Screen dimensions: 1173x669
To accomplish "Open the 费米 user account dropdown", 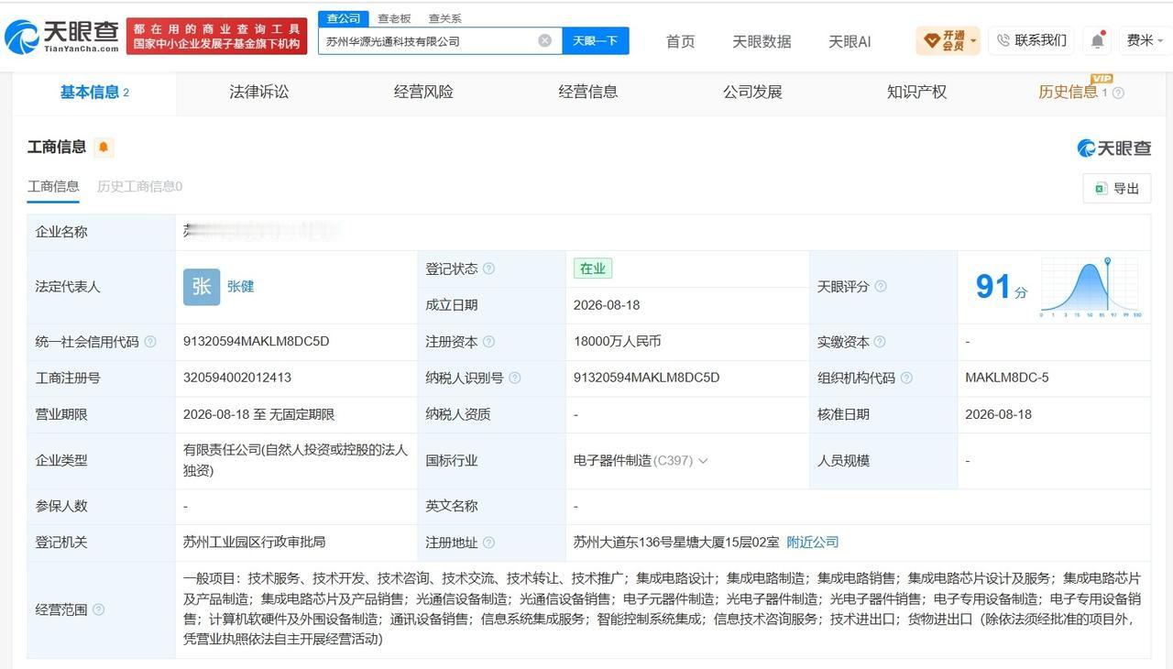I will (1146, 40).
